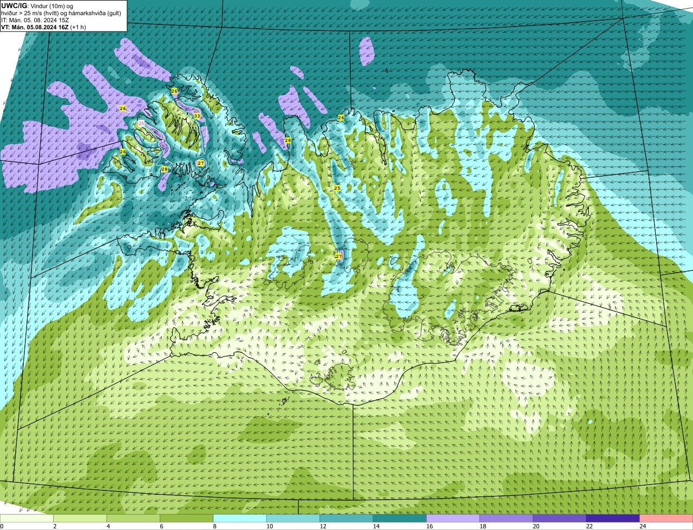The image size is (693, 530).
Task: Click the legend tick label '2'
Action: coord(55,526)
